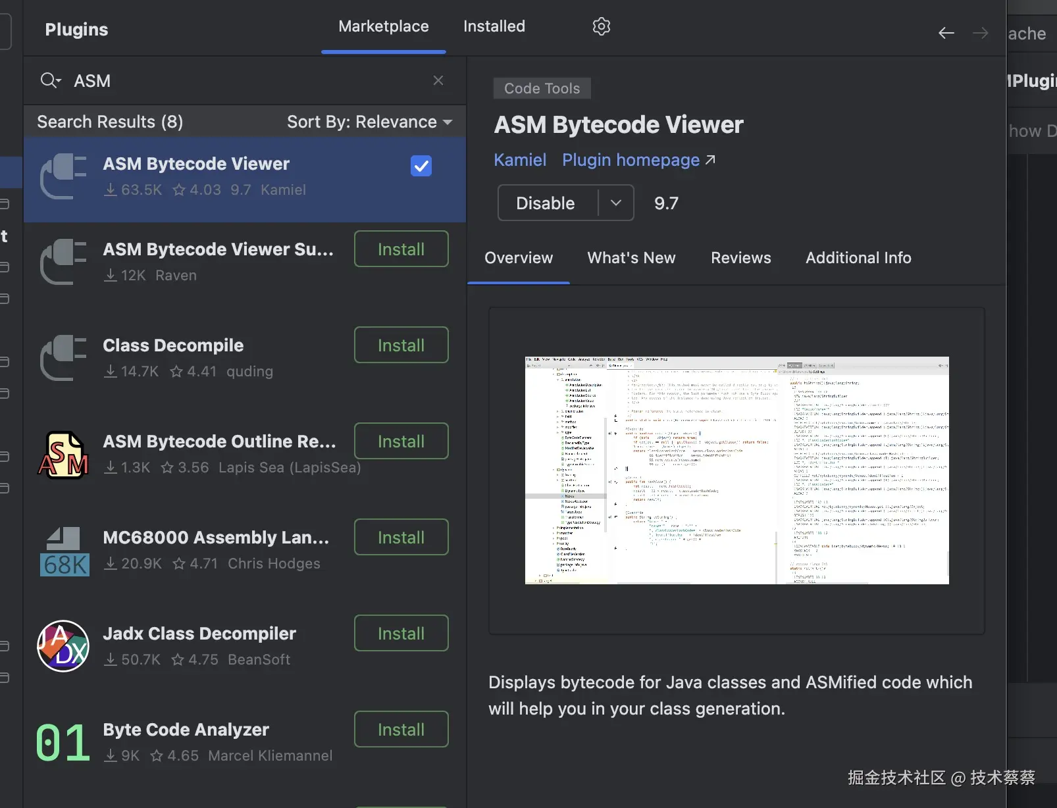Go forward with the right arrow
Image resolution: width=1057 pixels, height=808 pixels.
pyautogui.click(x=981, y=33)
